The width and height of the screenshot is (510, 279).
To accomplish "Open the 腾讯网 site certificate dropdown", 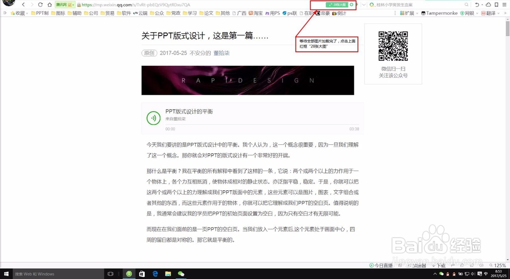I will coord(65,5).
